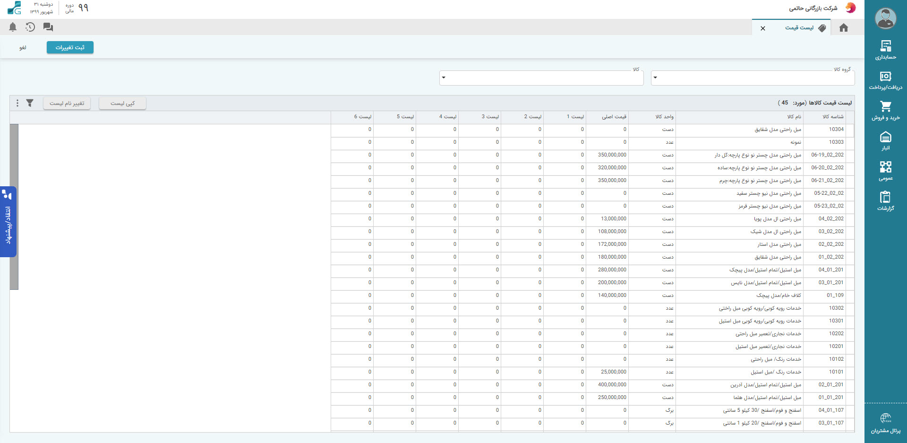Click the ثبت تغییرات save button
The width and height of the screenshot is (907, 443).
tap(70, 47)
